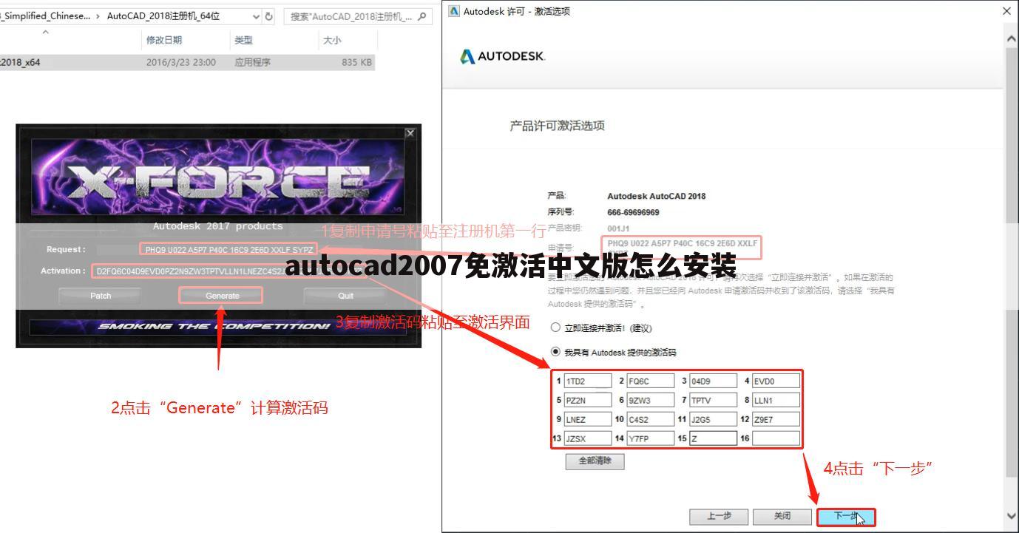Sort by '修改日期' column header

164,41
